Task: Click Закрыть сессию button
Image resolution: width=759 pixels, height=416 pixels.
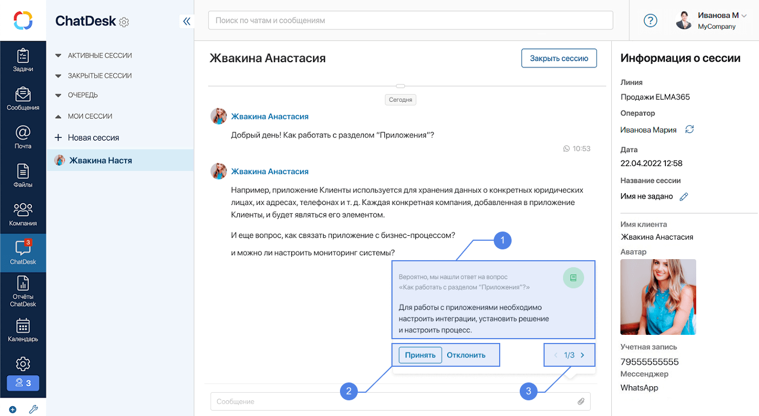Action: click(x=559, y=58)
